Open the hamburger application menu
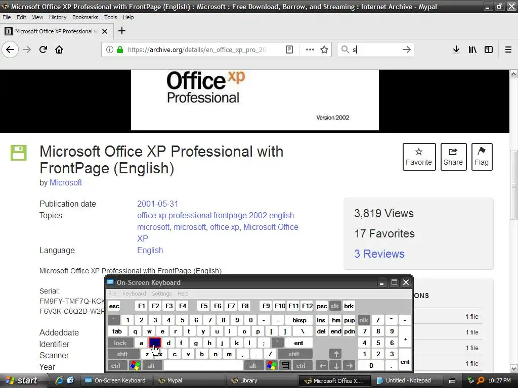Viewport: 518px width, 388px height. click(x=508, y=50)
